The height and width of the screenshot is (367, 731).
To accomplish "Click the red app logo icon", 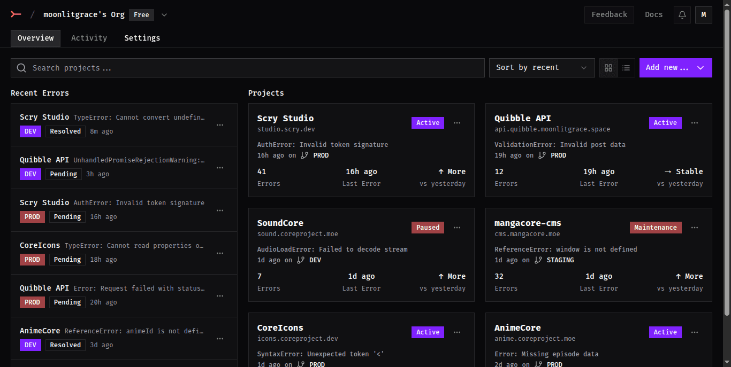I will point(16,14).
